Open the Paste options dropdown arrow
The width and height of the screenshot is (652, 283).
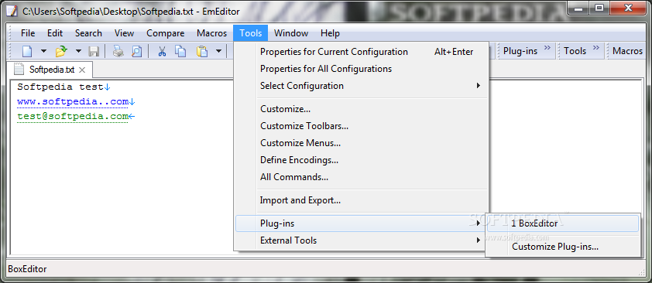click(x=218, y=52)
